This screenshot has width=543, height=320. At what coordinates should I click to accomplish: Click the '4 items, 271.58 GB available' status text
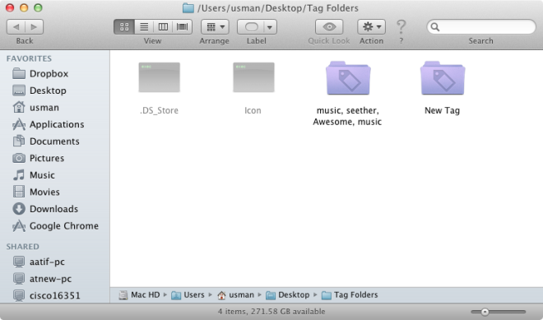[x=271, y=312]
